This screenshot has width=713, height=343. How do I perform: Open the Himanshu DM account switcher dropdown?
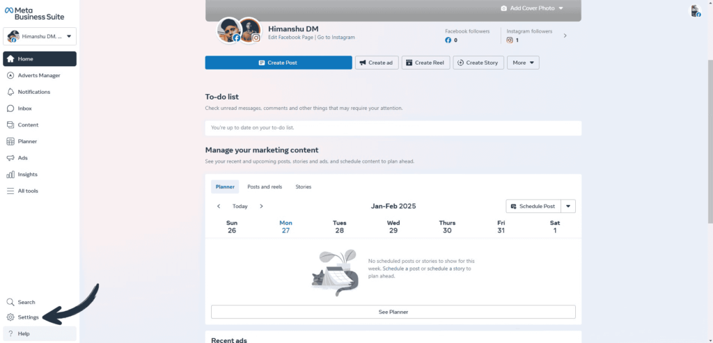[x=40, y=36]
